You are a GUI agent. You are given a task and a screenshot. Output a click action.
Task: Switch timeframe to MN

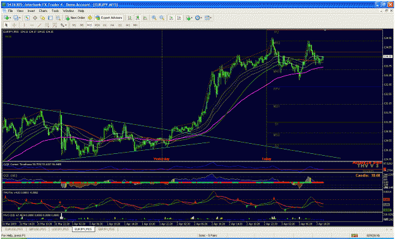(135, 25)
